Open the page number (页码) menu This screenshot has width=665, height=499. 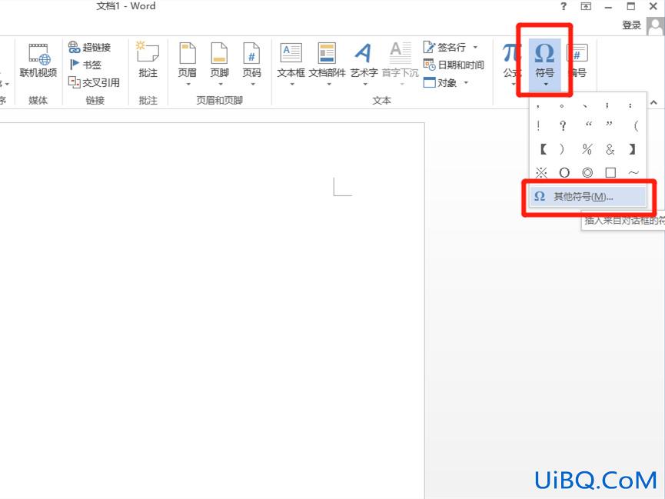coord(252,63)
